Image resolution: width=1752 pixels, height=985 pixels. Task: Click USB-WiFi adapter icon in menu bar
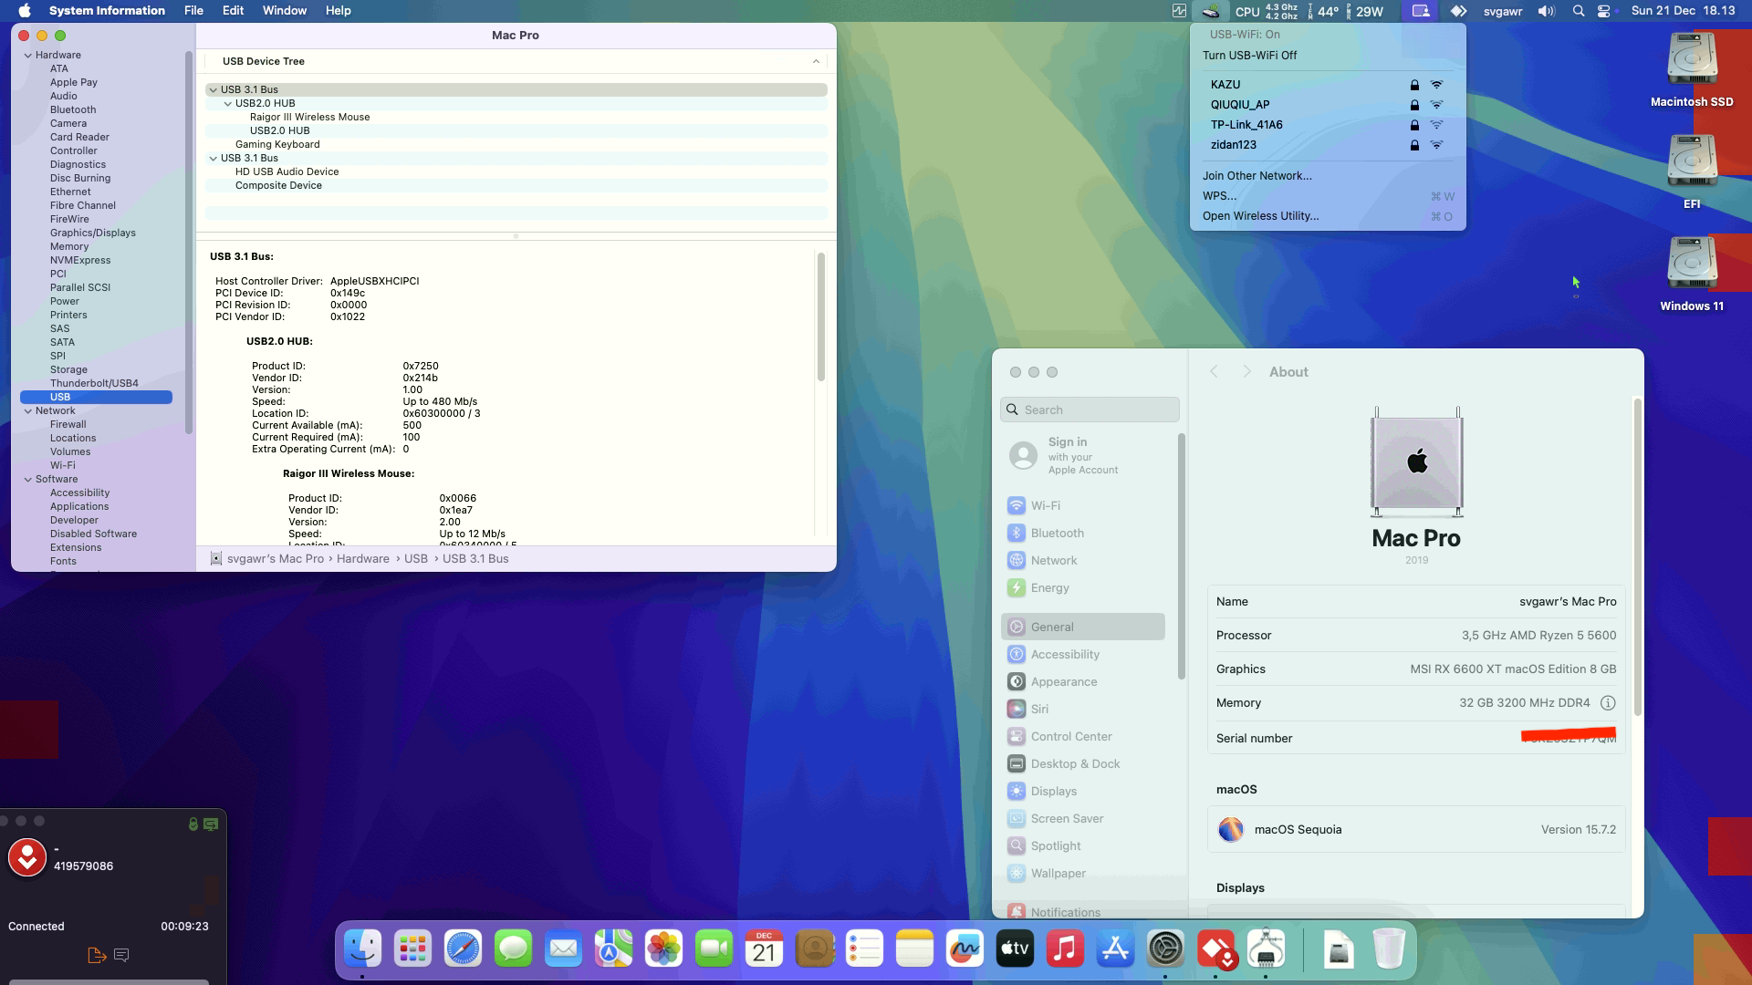coord(1210,11)
